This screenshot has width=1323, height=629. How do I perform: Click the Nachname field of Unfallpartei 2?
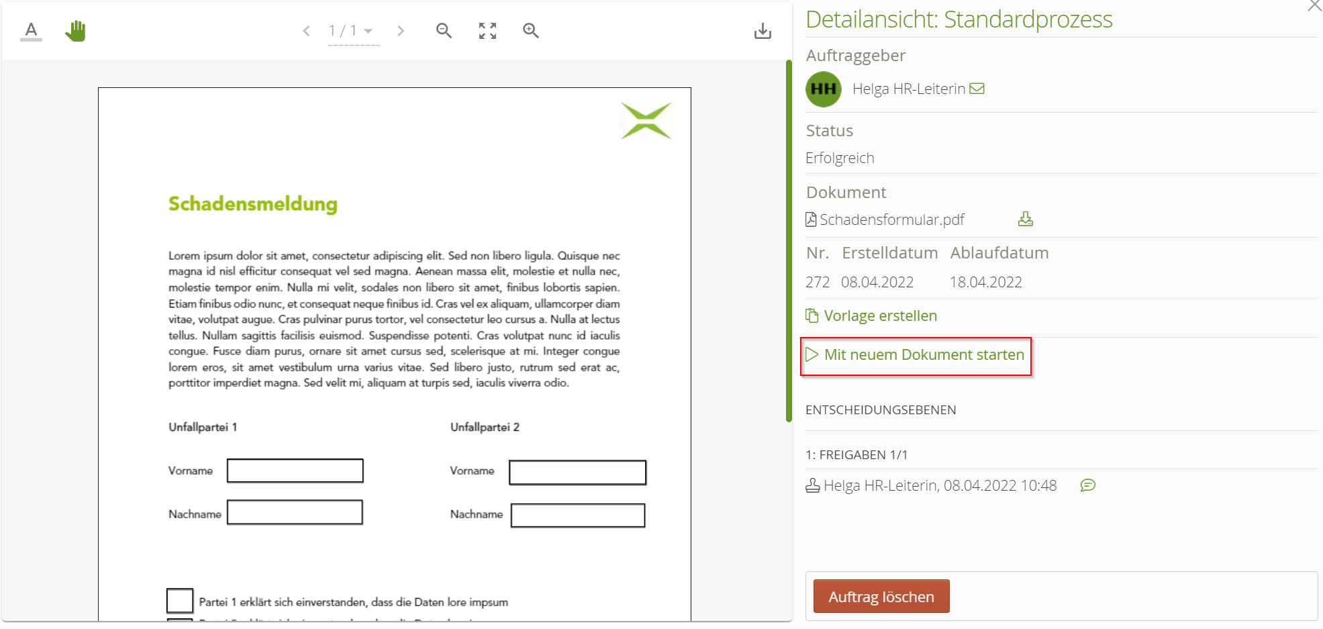577,515
